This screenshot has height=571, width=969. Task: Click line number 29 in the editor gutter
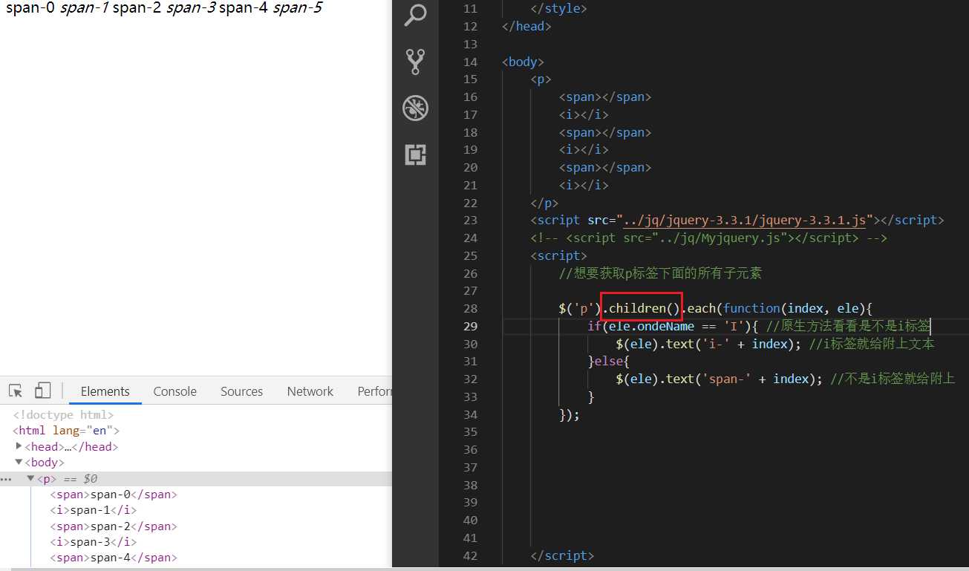[x=470, y=326]
